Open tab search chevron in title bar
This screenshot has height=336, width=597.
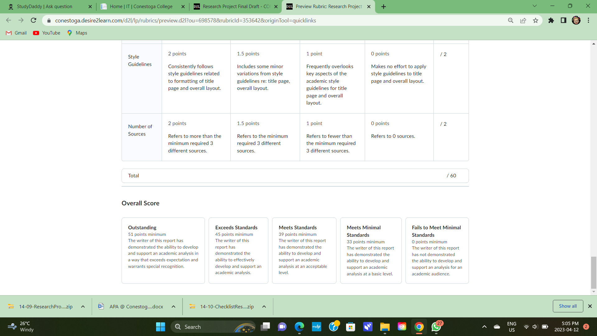click(535, 6)
